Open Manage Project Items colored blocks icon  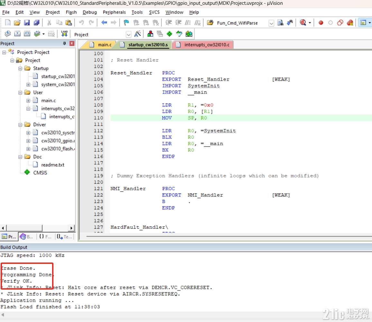[150, 34]
